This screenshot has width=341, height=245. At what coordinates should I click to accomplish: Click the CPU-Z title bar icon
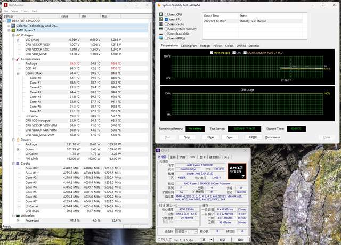point(158,150)
